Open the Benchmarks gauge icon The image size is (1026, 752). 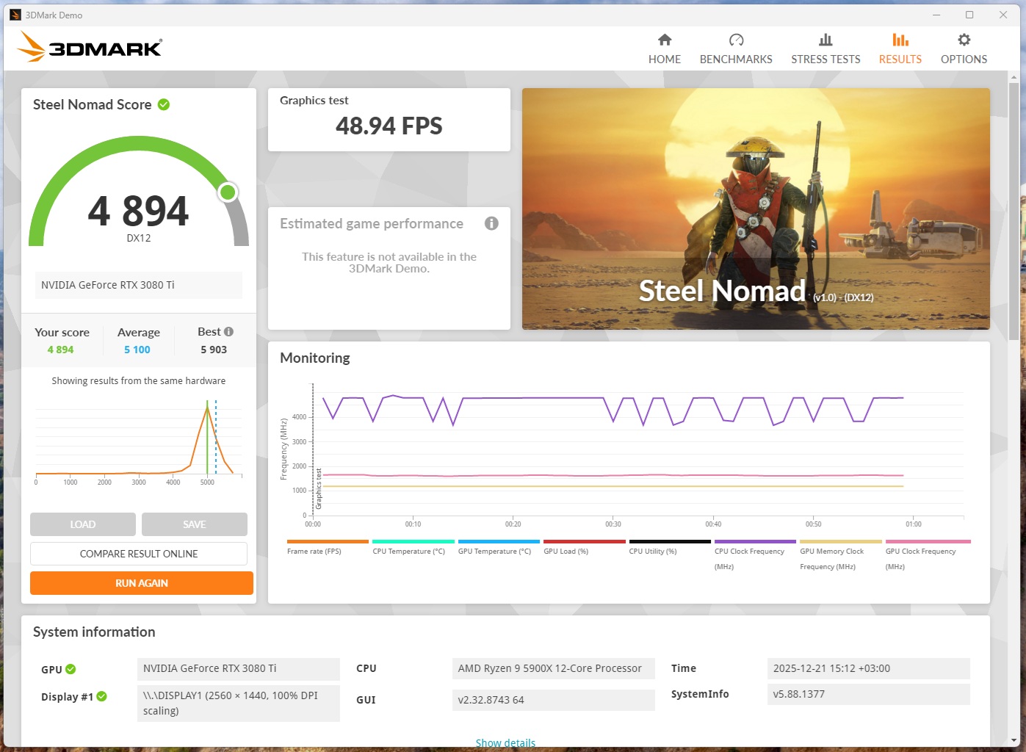[x=736, y=40]
